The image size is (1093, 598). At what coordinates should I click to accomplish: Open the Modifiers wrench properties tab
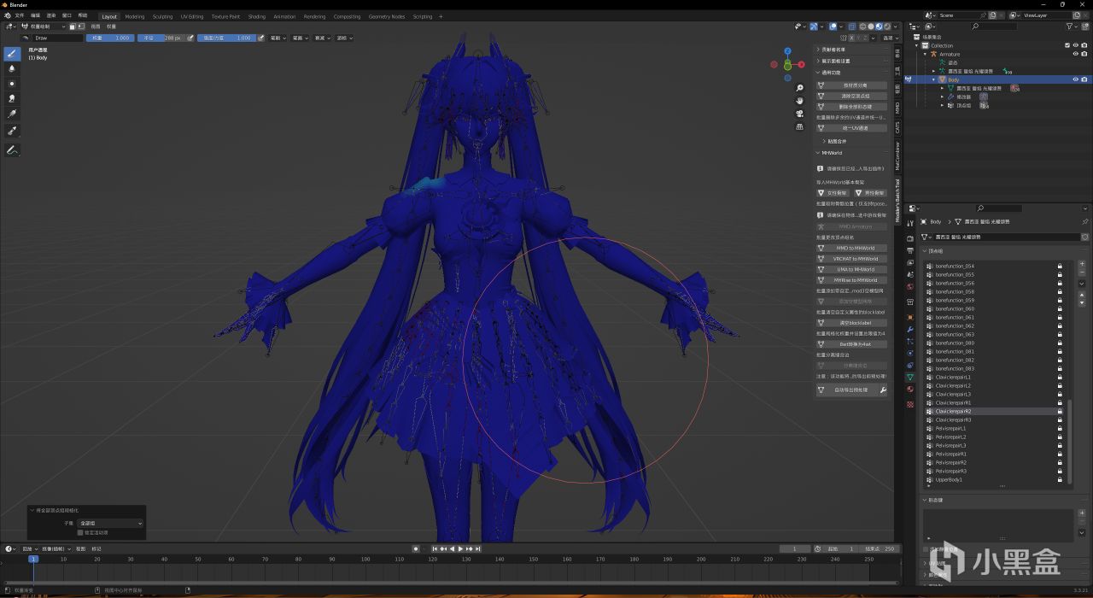pos(909,329)
